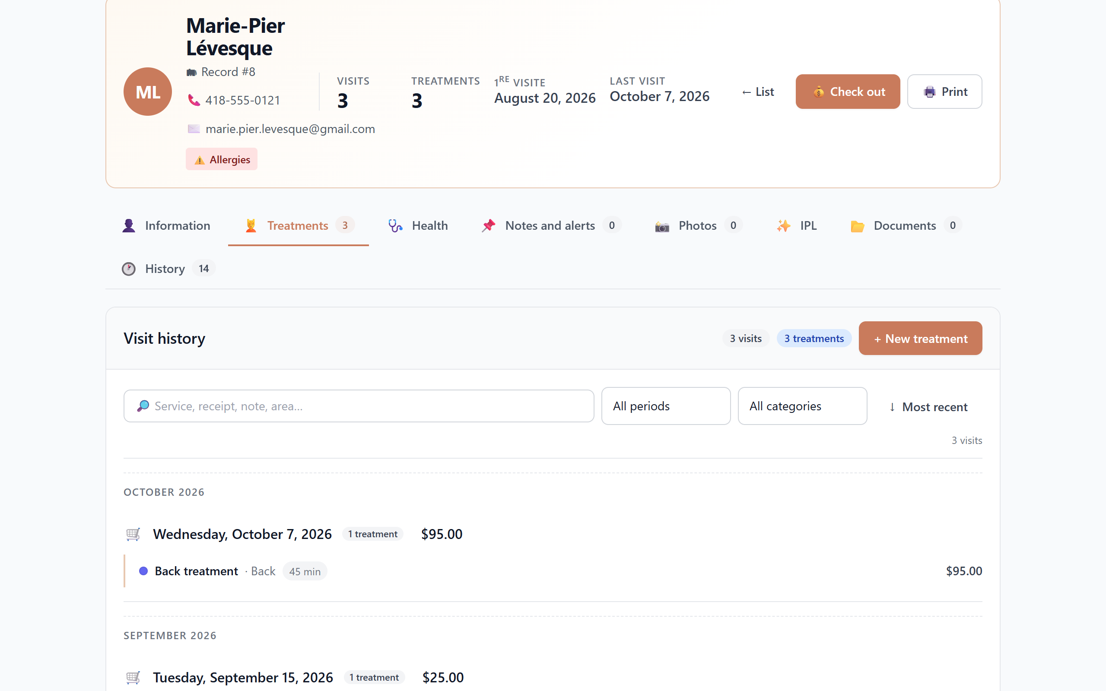Click the sparkle icon for IPL
This screenshot has width=1106, height=691.
click(x=783, y=226)
